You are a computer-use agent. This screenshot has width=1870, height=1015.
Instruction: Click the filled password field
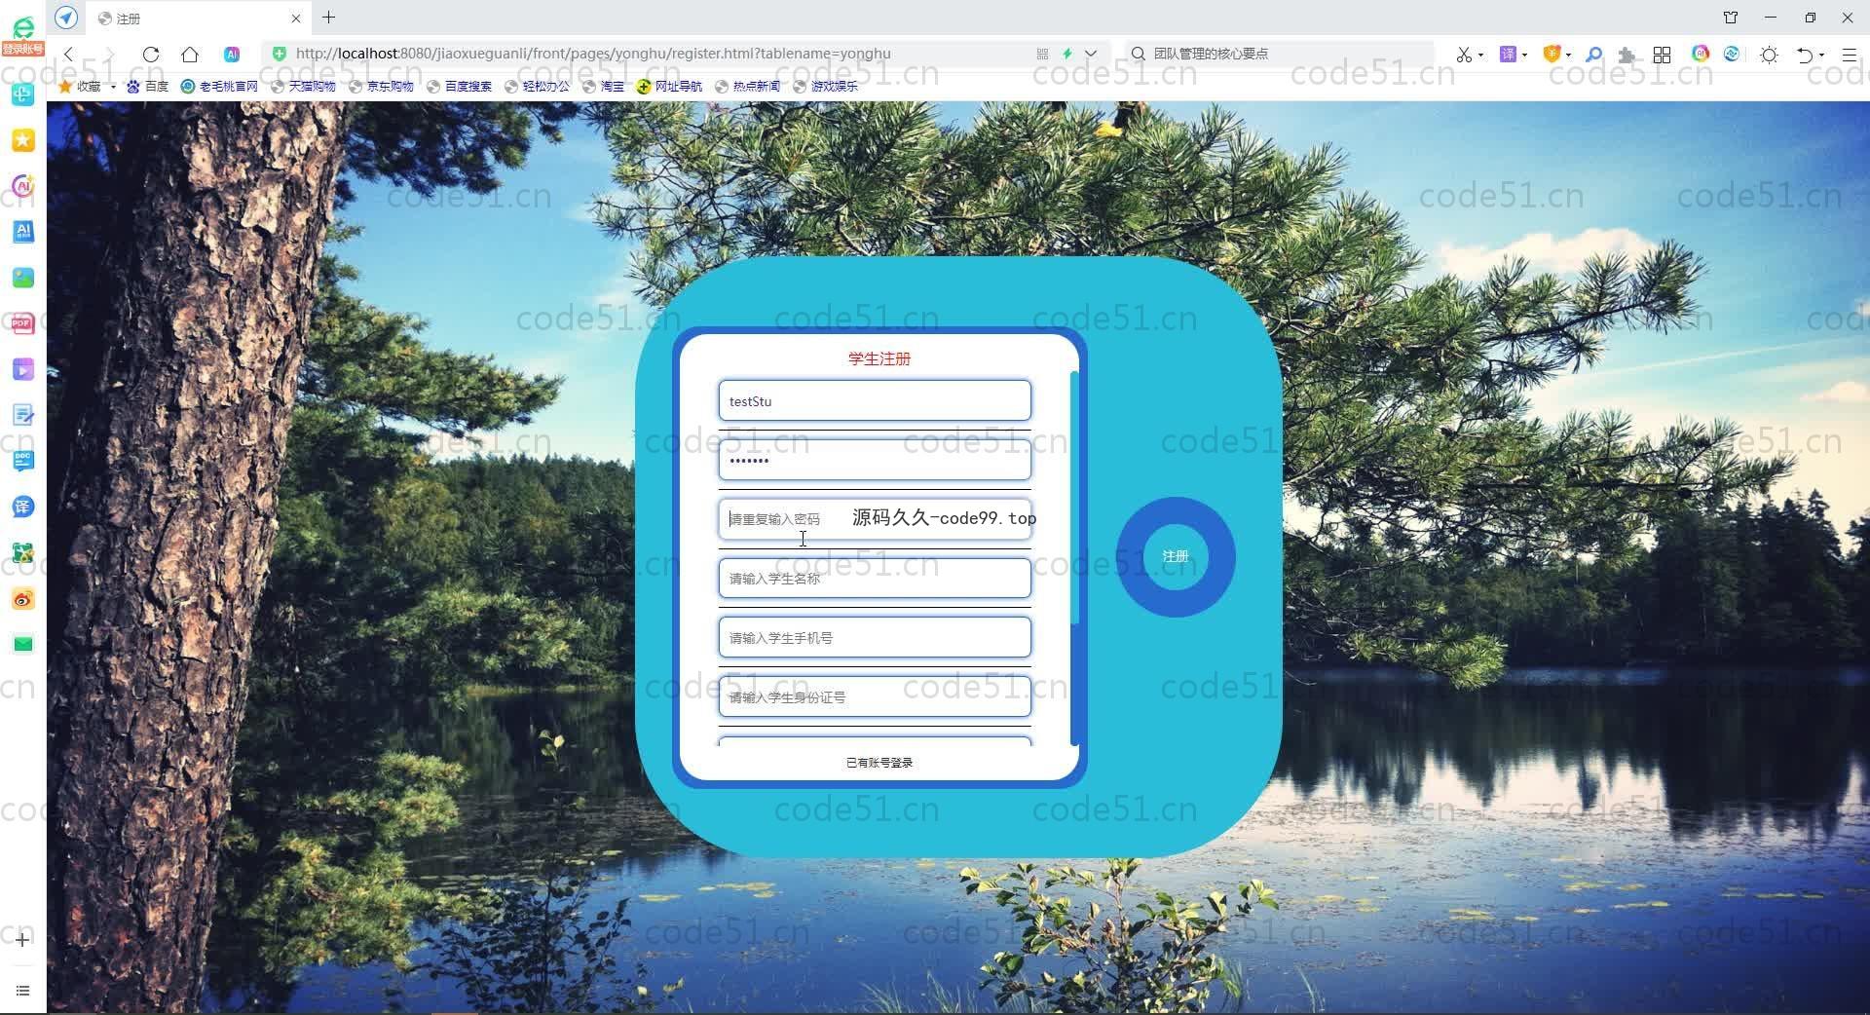(875, 460)
